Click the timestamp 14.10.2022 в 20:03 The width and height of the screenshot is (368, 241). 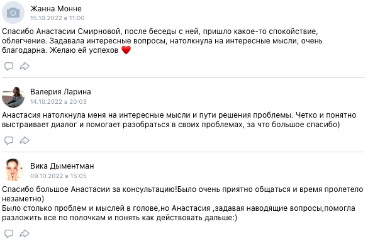(59, 101)
